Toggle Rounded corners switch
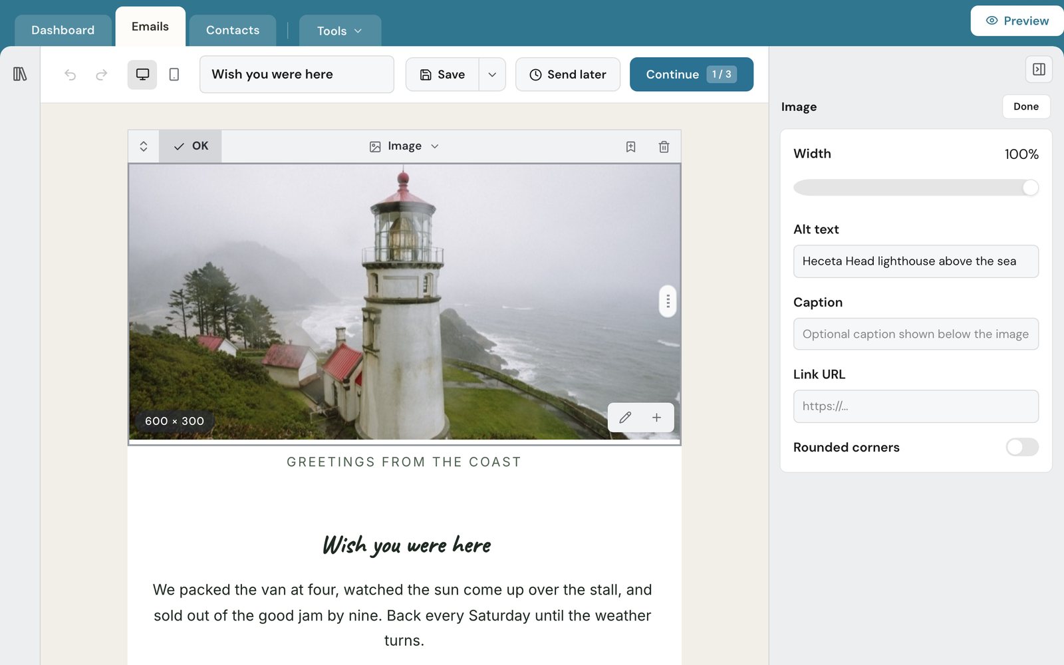Viewport: 1064px width, 665px height. (x=1022, y=447)
